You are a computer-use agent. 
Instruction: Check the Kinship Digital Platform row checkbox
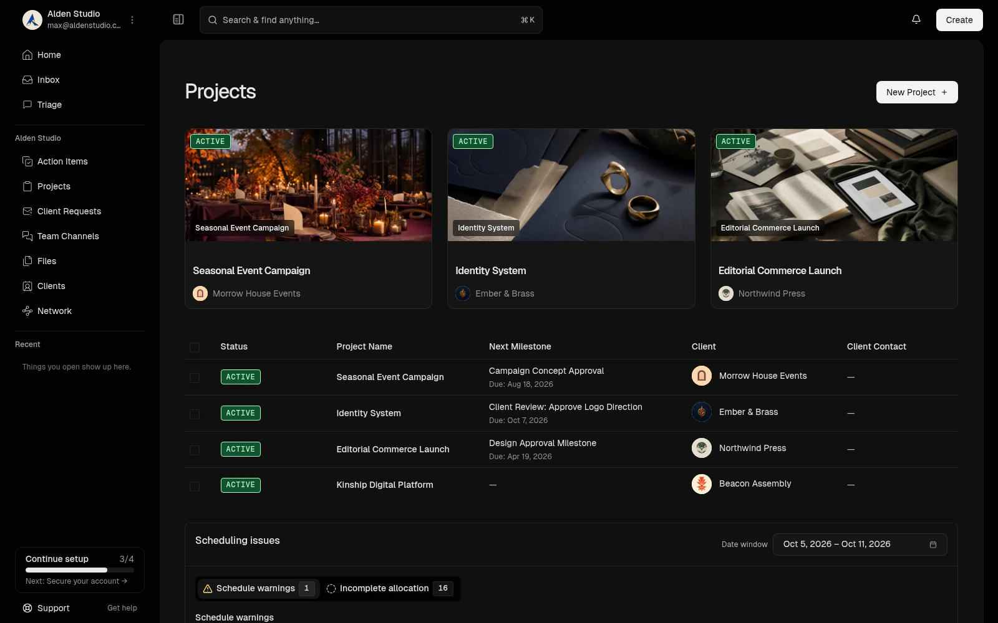pos(195,486)
